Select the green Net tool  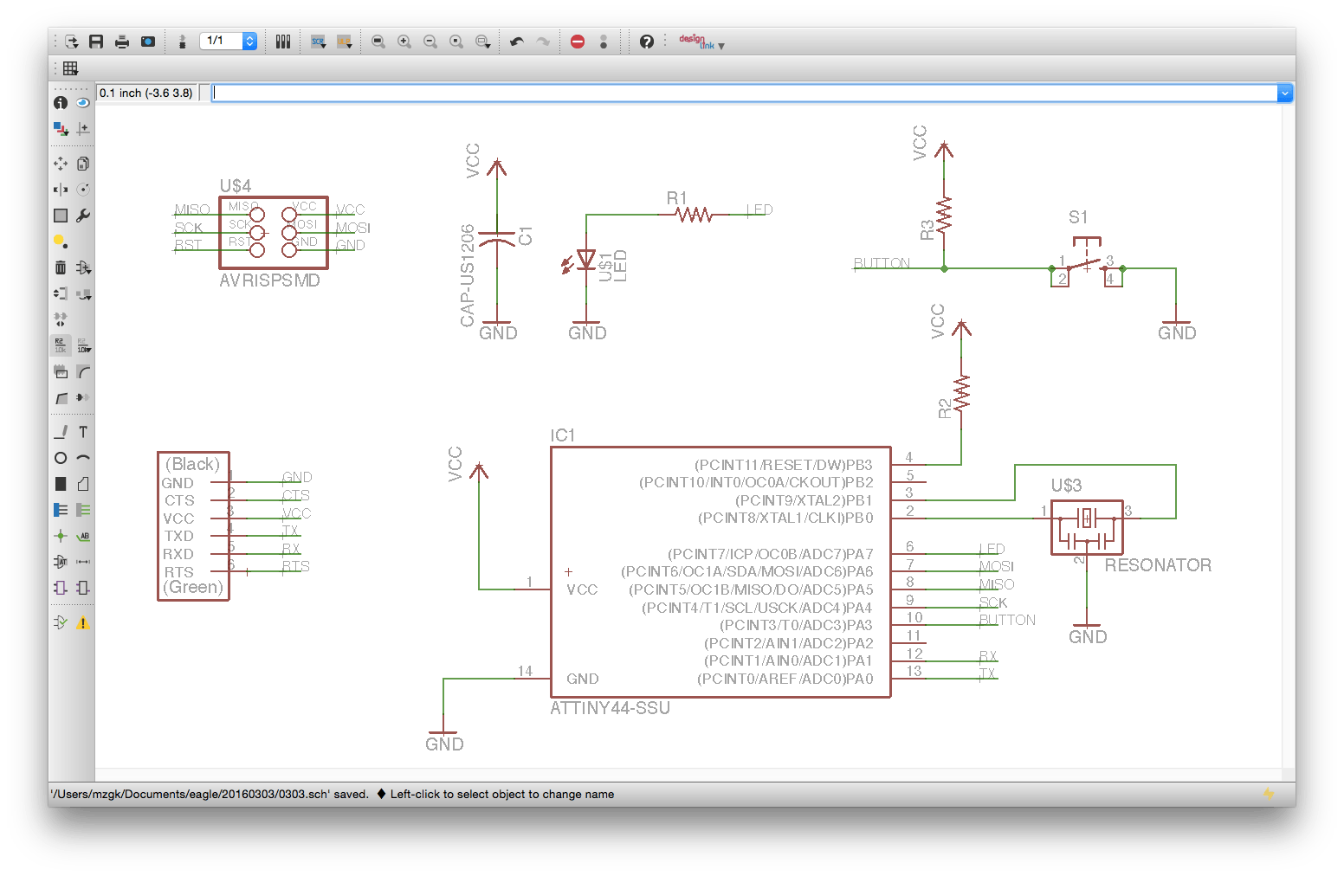83,510
